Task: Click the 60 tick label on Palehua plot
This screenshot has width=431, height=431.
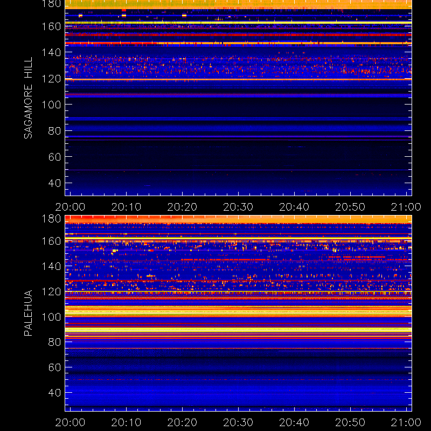Action: tap(54, 367)
